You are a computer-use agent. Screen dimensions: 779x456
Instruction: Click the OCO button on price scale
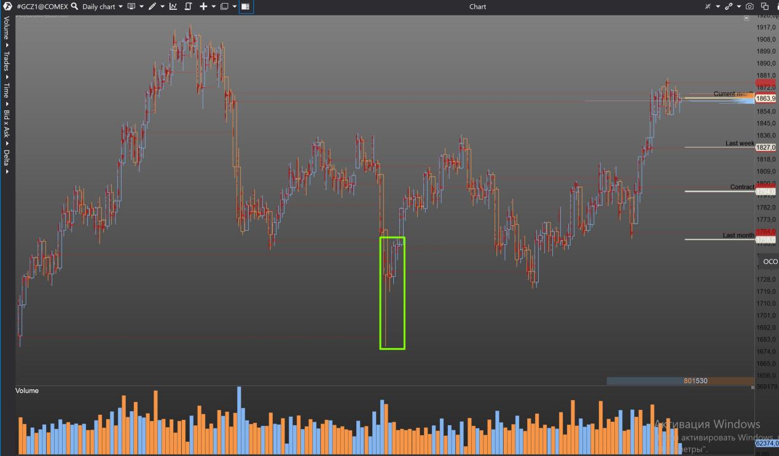click(x=770, y=261)
